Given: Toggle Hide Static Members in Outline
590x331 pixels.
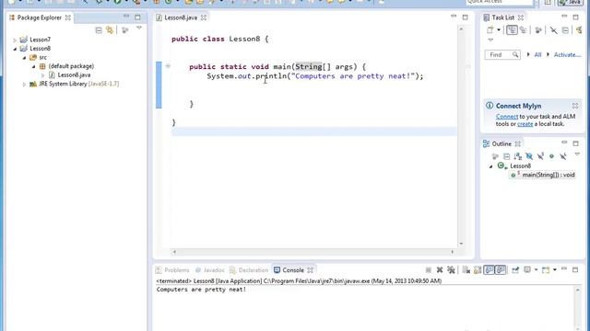Looking at the screenshot, I should [x=540, y=156].
